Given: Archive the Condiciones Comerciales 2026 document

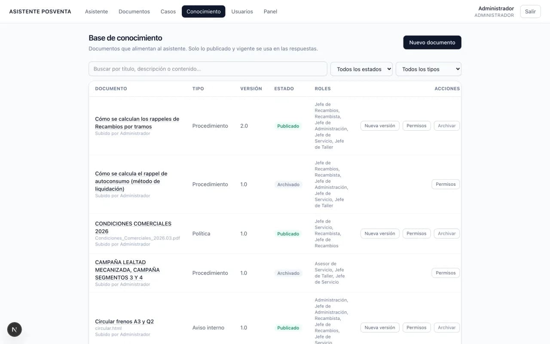Looking at the screenshot, I should pyautogui.click(x=447, y=233).
